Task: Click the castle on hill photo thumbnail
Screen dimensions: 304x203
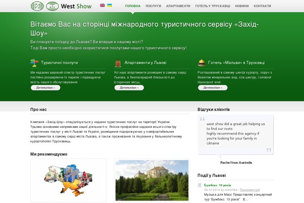Action: pyautogui.click(x=152, y=180)
